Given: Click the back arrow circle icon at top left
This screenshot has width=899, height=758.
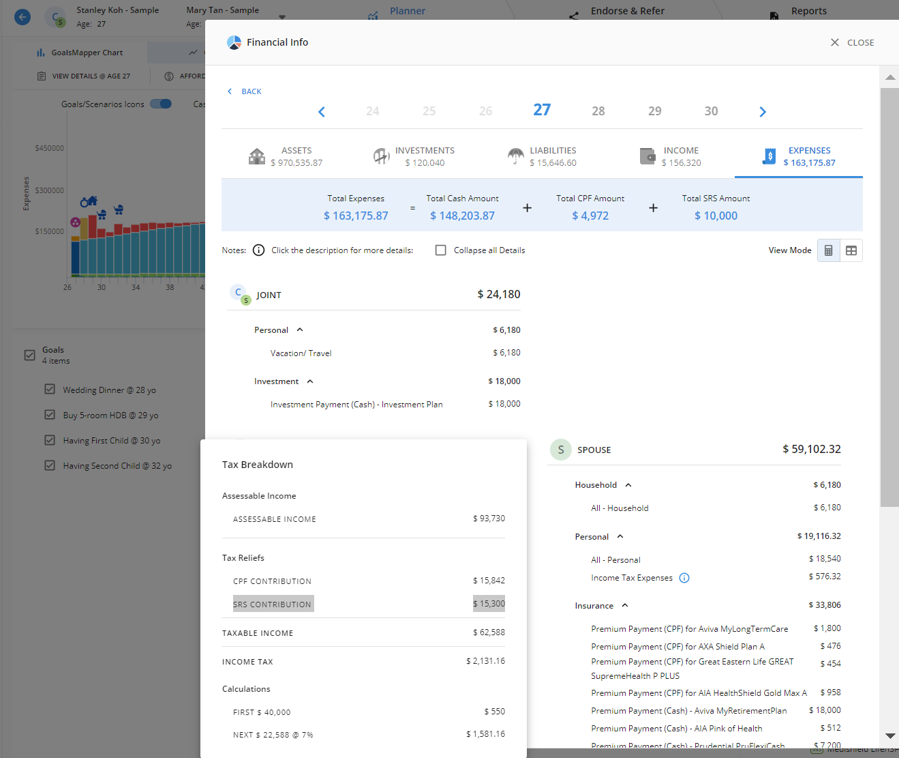Looking at the screenshot, I should click(22, 17).
